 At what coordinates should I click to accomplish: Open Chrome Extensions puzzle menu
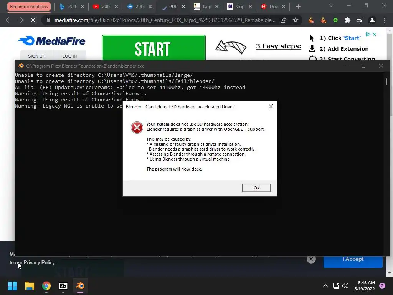click(x=348, y=20)
